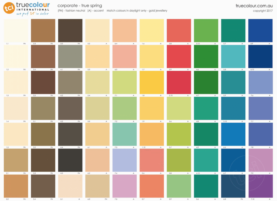Select the golden yellow swatch 1.8

[152, 82]
